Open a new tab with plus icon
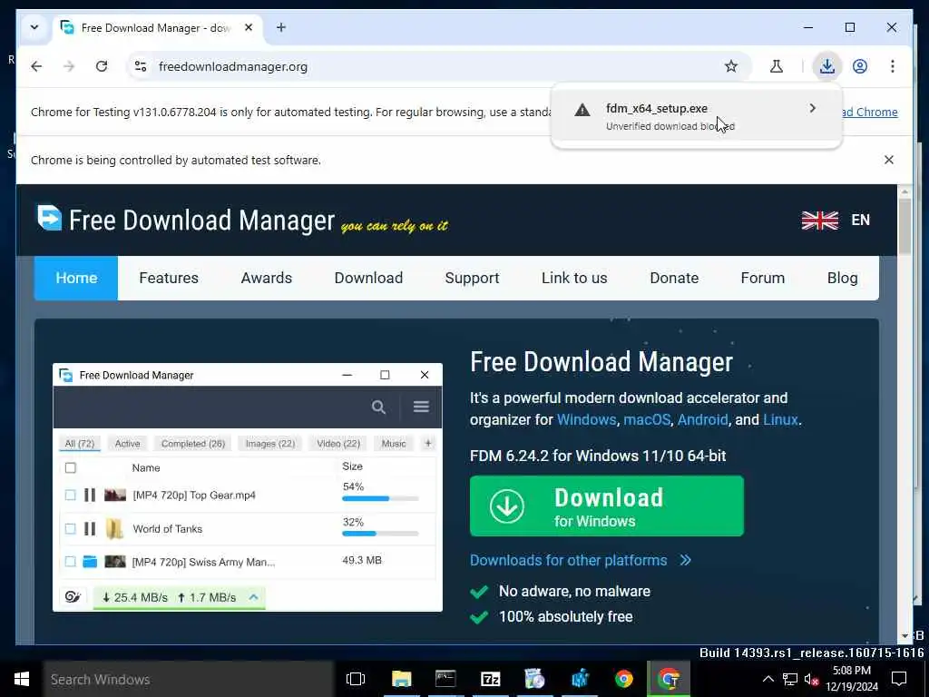 pos(281,27)
